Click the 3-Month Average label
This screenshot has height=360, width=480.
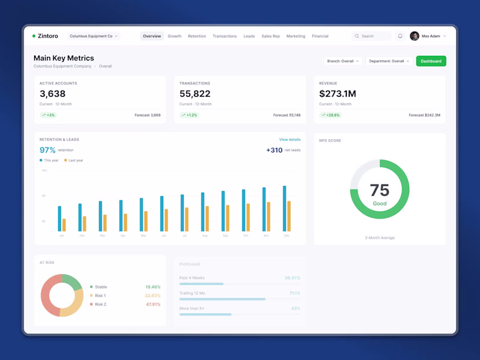click(380, 238)
